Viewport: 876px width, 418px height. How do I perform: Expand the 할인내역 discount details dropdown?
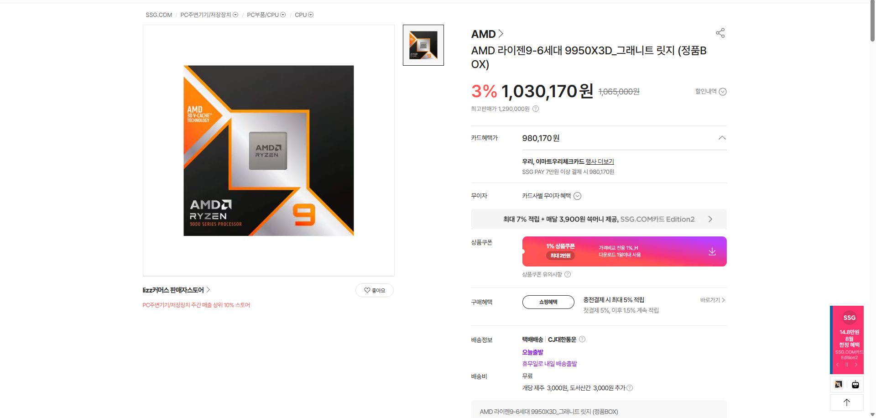710,92
